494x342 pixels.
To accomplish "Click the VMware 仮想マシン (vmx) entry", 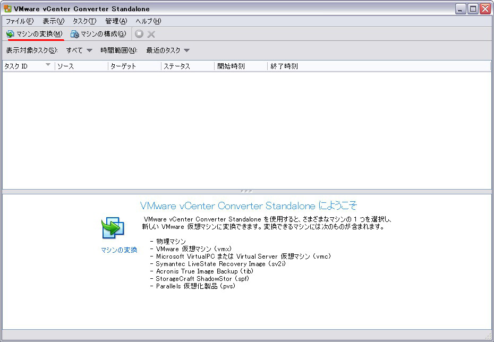I will (x=194, y=249).
